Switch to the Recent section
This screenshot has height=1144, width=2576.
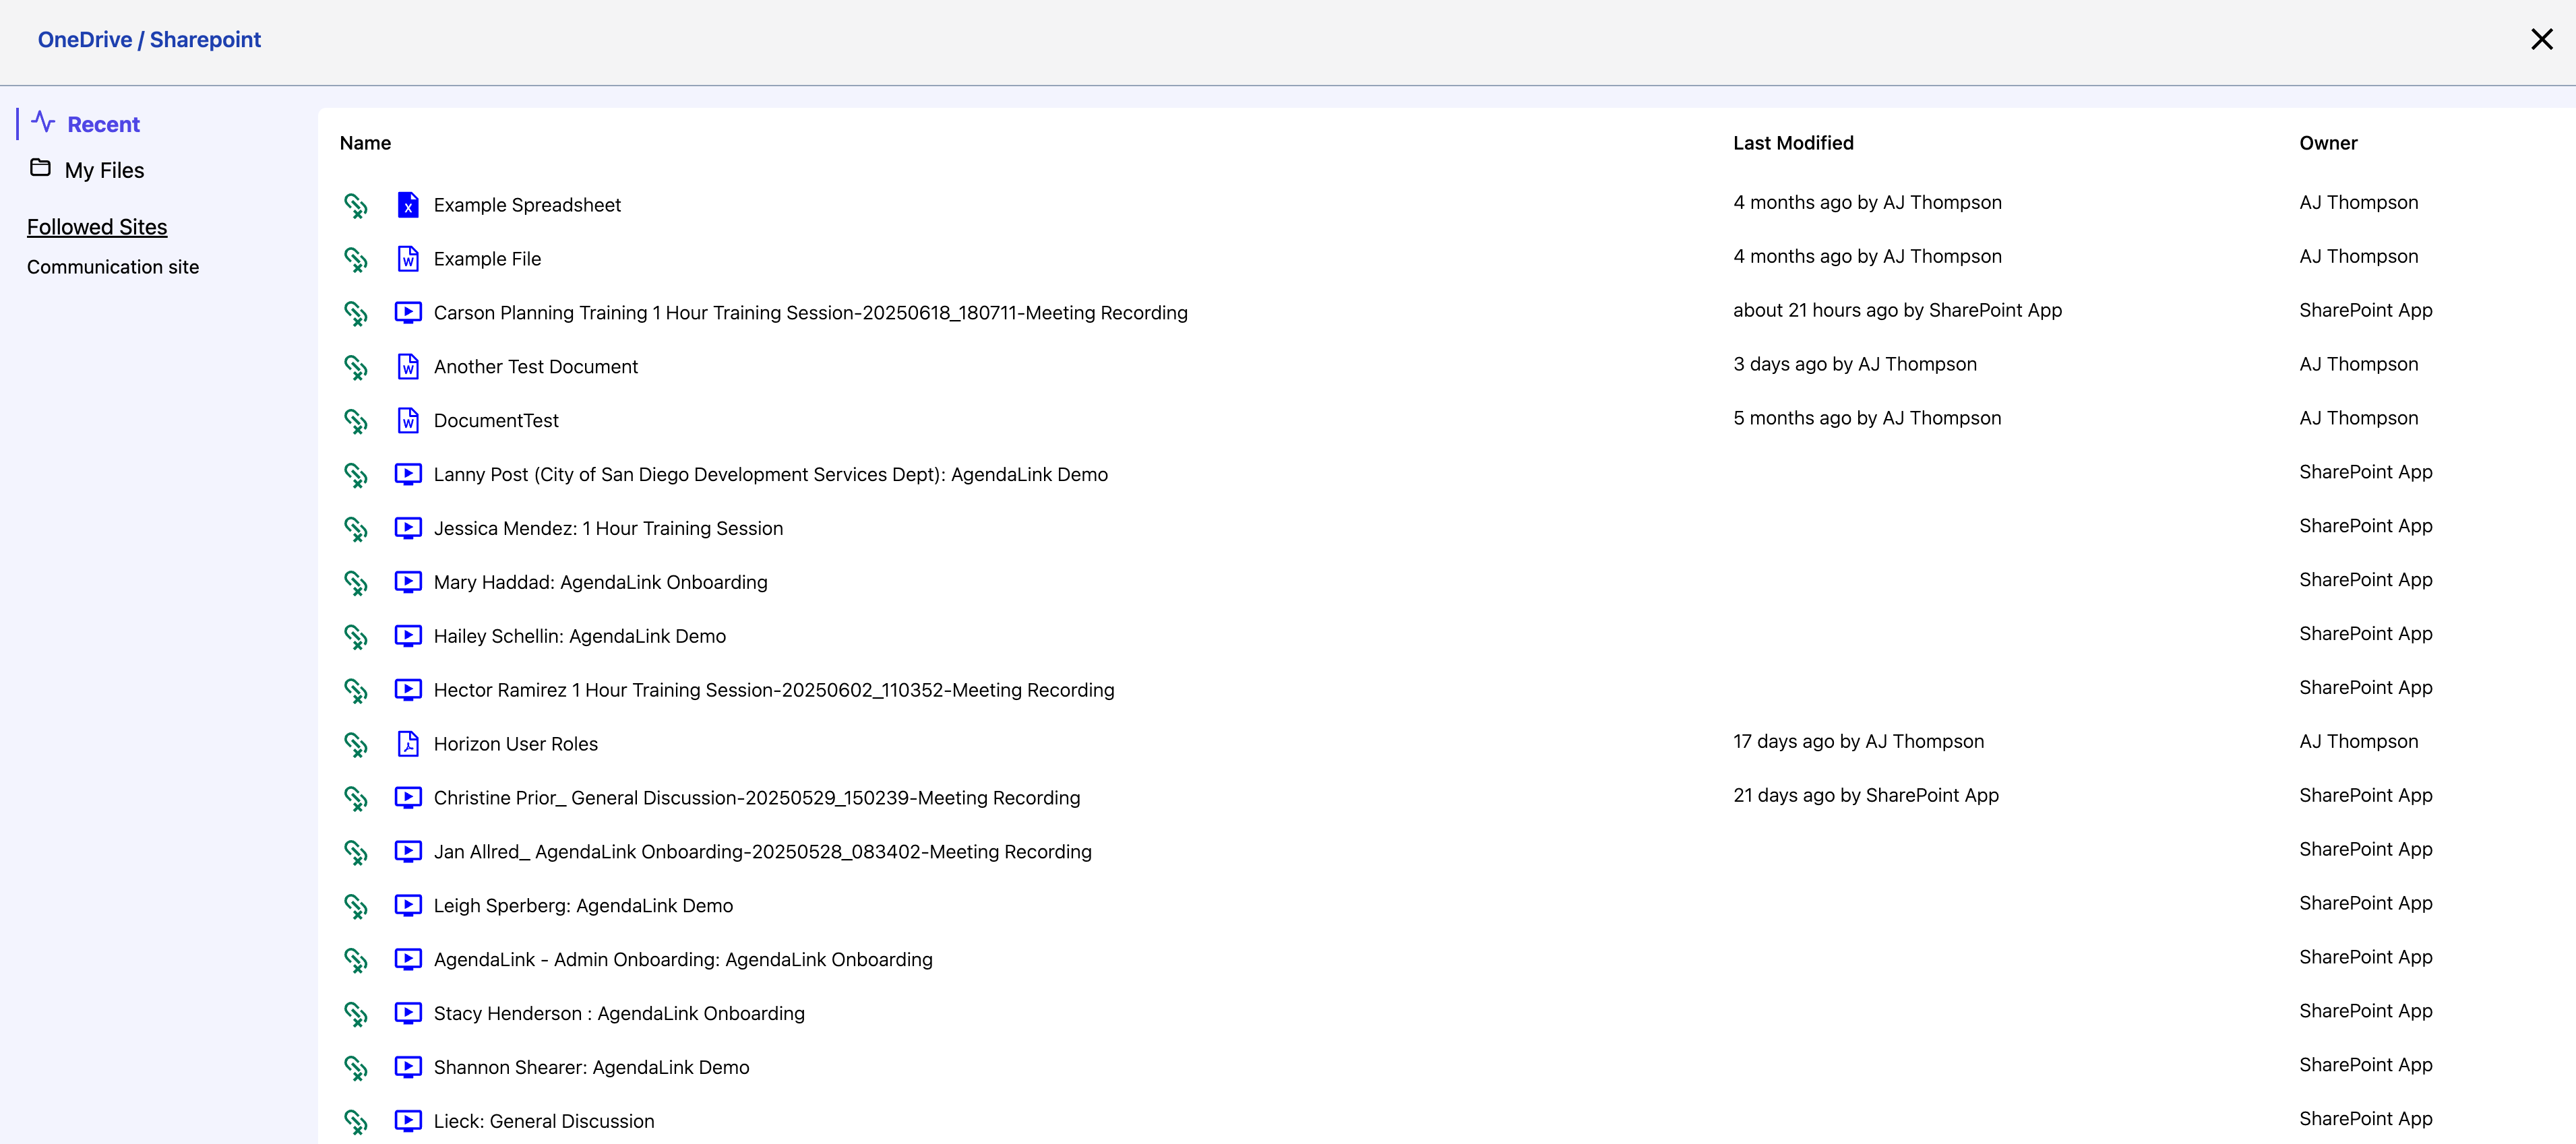[x=103, y=125]
